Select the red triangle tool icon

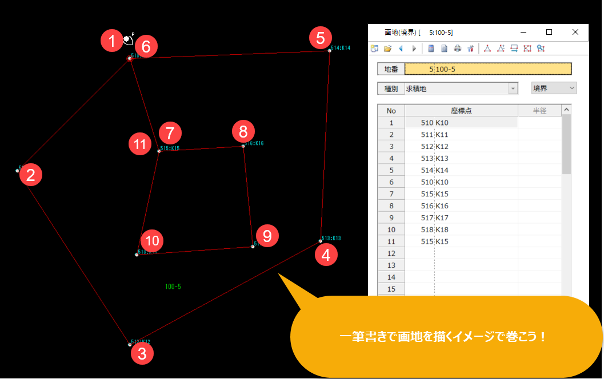(x=487, y=49)
